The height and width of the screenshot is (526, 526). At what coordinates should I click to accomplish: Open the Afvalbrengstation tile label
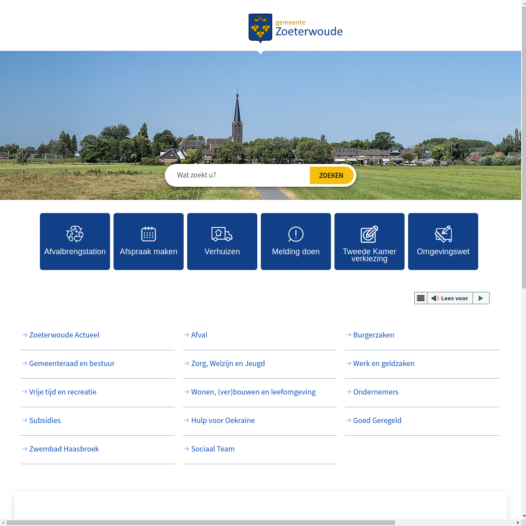pyautogui.click(x=75, y=252)
